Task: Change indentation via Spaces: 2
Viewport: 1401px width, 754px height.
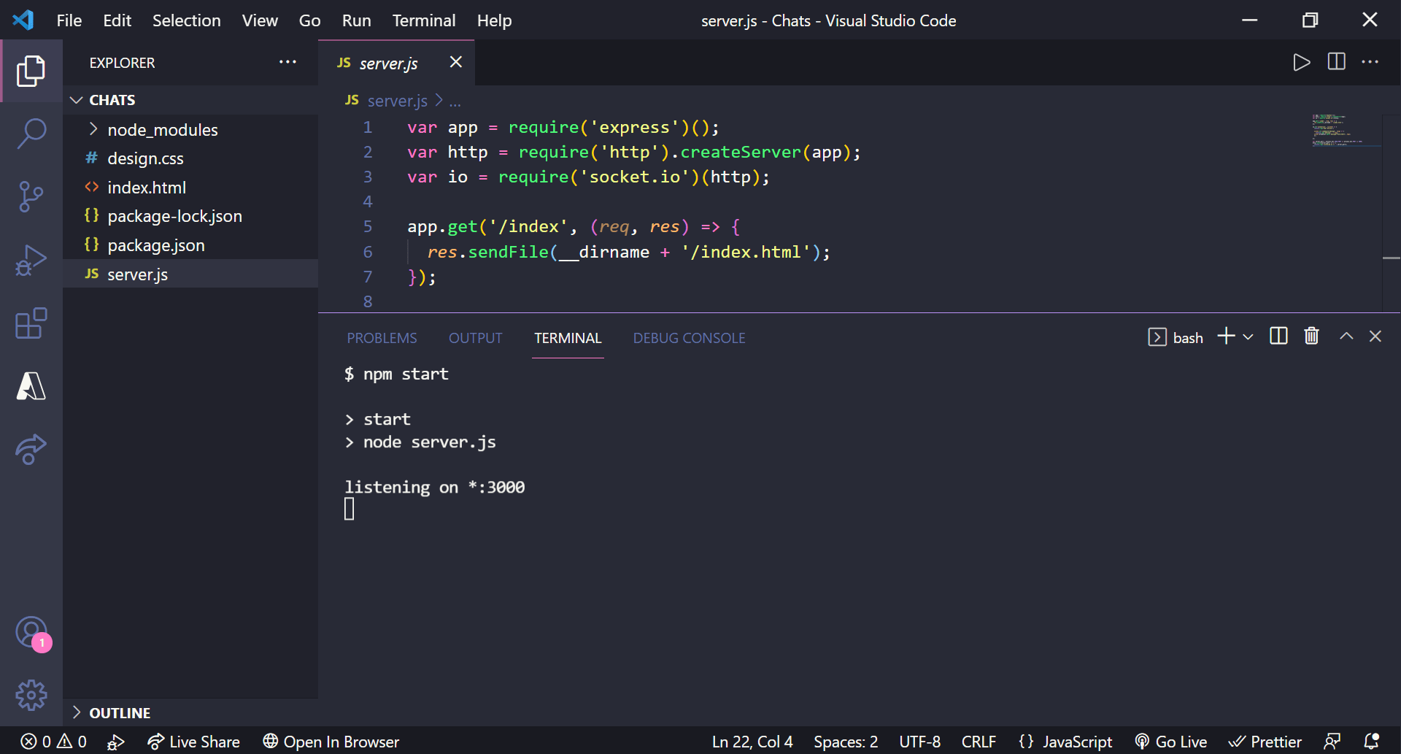Action: (x=846, y=742)
